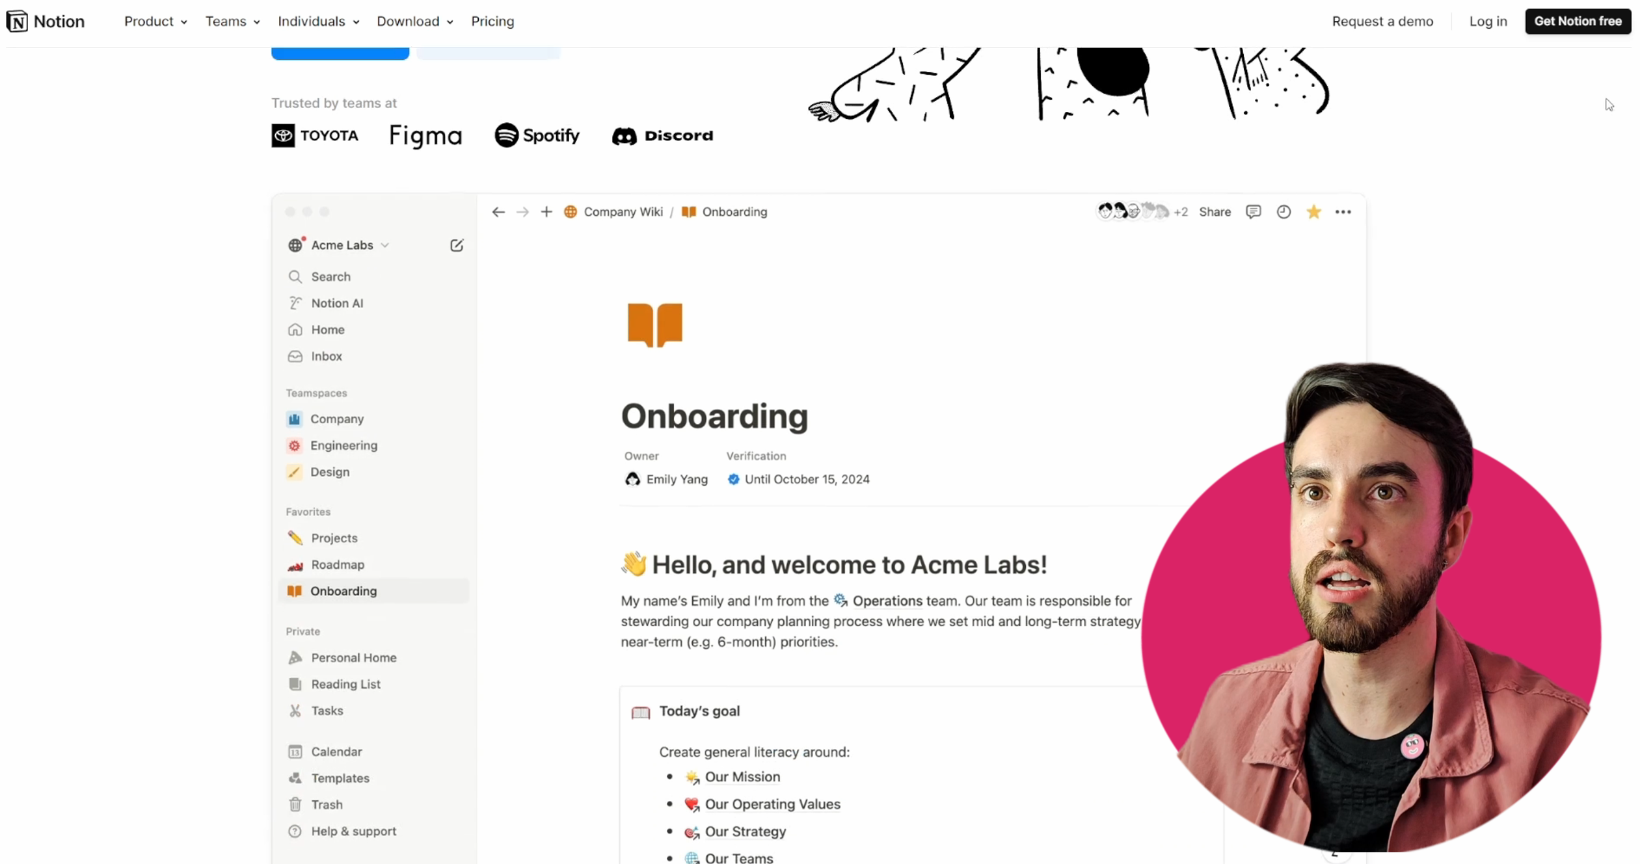This screenshot has width=1640, height=864.
Task: Open the three-dot more options menu
Action: click(x=1343, y=212)
